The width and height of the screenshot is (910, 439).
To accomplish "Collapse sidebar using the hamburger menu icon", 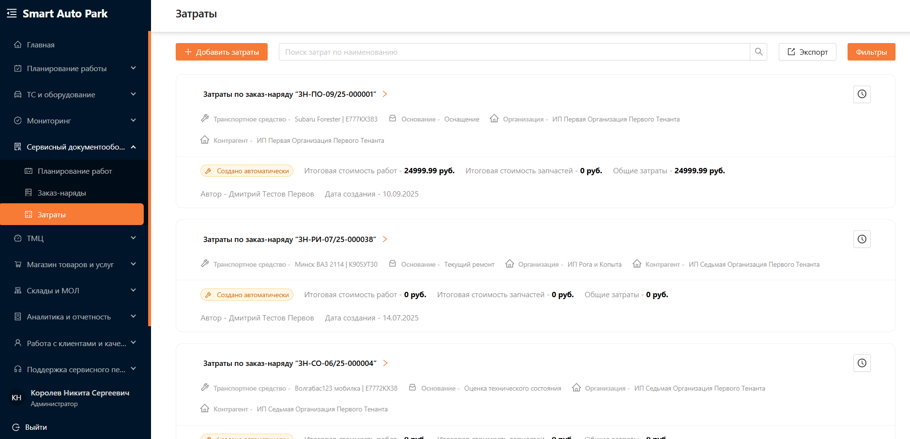I will click(12, 14).
